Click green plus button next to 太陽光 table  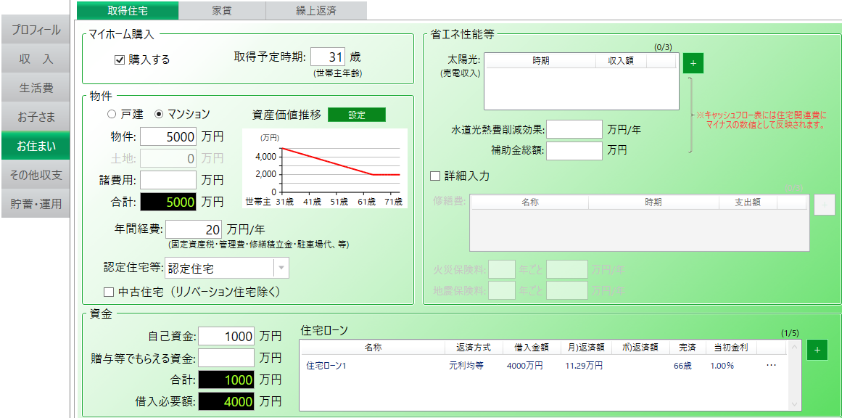click(693, 63)
